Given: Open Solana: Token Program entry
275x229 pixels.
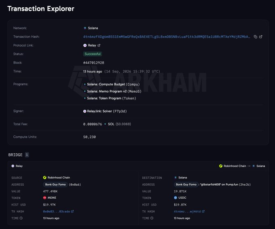Looking at the screenshot, I should (x=112, y=98).
